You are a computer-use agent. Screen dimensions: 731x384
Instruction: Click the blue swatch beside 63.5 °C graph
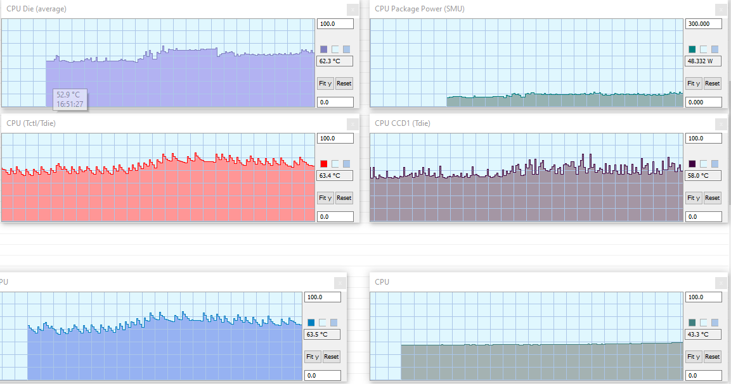pos(311,323)
